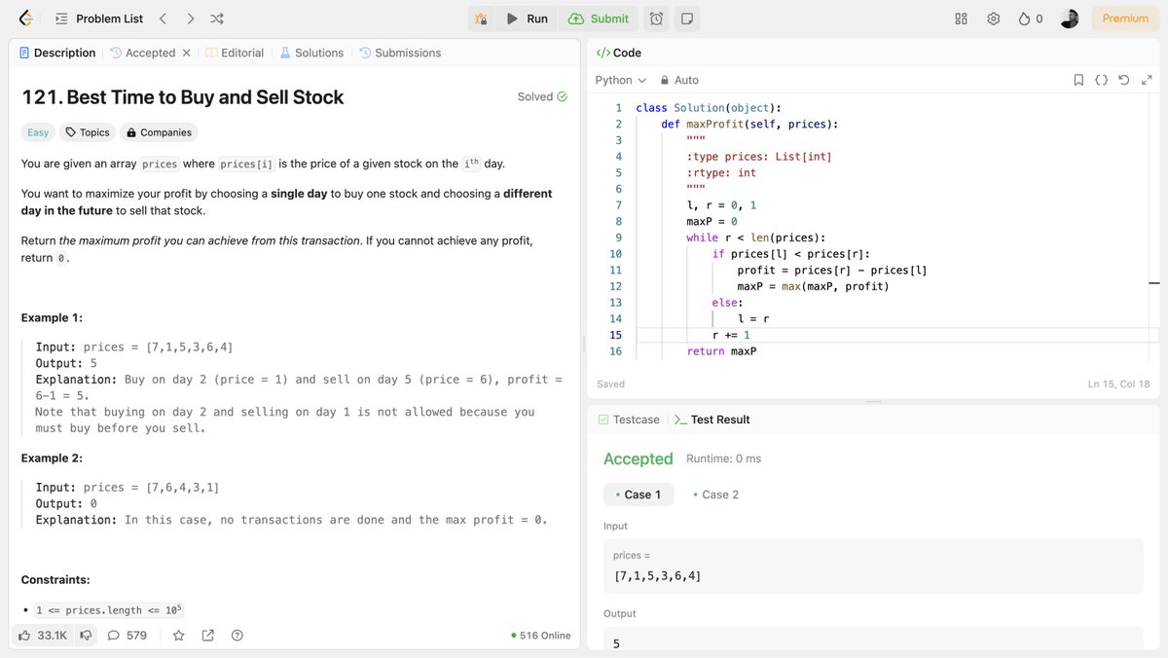Start the timer alarm clock icon
Viewport: 1168px width, 658px height.
[657, 18]
